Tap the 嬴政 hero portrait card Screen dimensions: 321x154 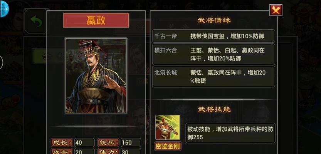(96, 76)
